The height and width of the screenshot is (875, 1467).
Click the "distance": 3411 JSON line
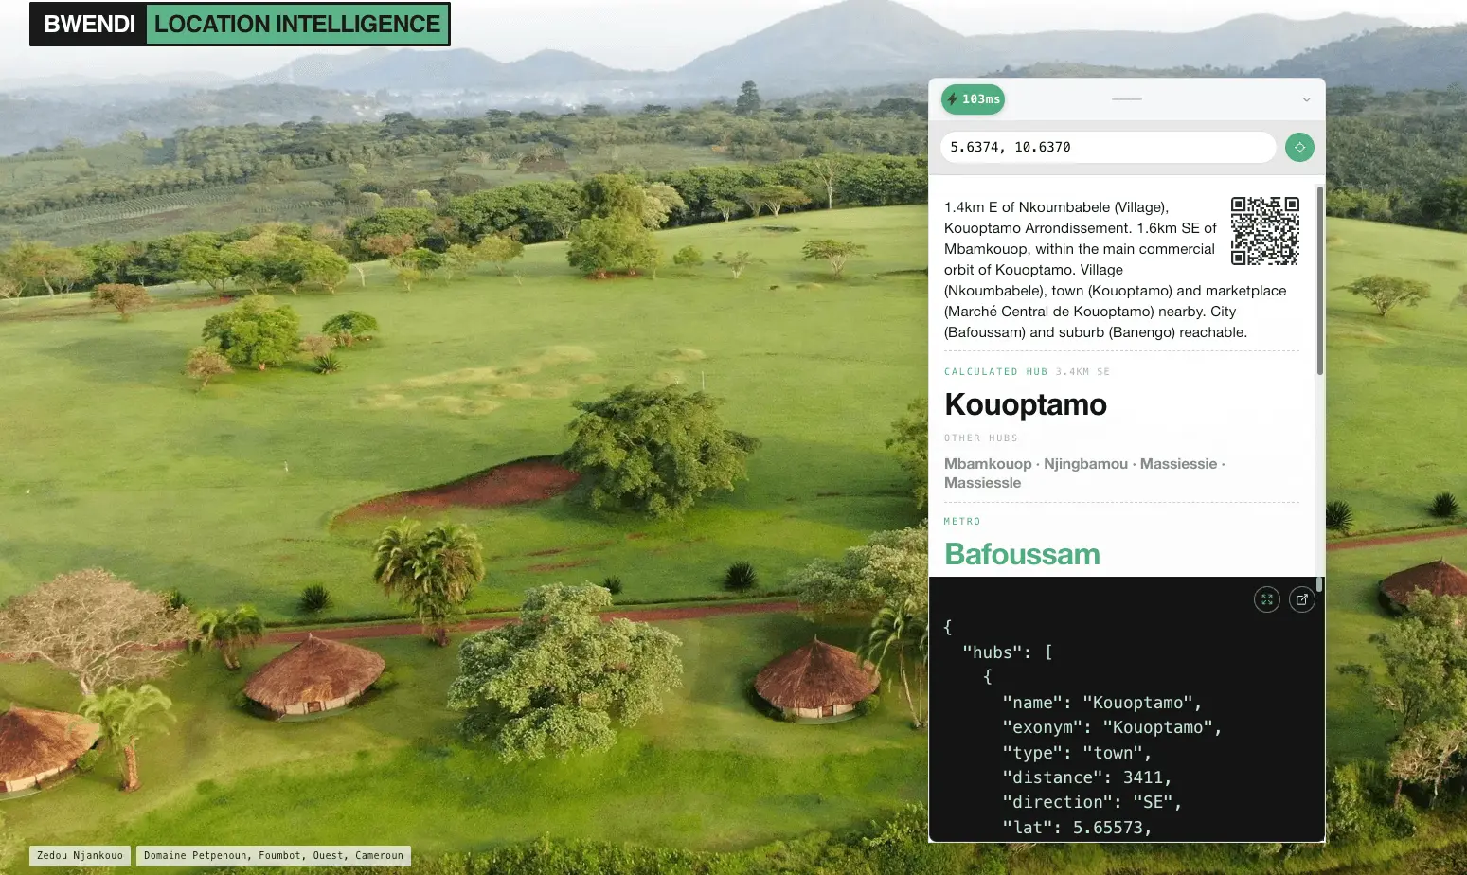click(x=1087, y=777)
